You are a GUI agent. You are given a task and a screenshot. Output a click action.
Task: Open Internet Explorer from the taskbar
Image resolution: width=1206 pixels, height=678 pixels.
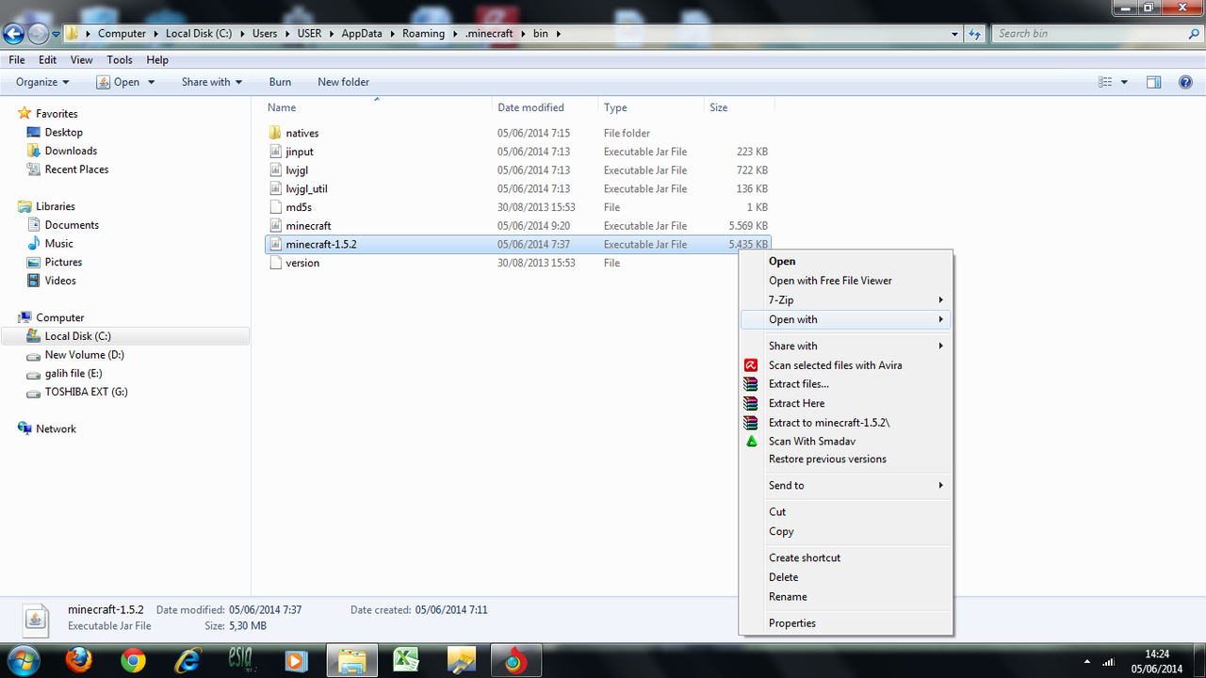(x=187, y=661)
